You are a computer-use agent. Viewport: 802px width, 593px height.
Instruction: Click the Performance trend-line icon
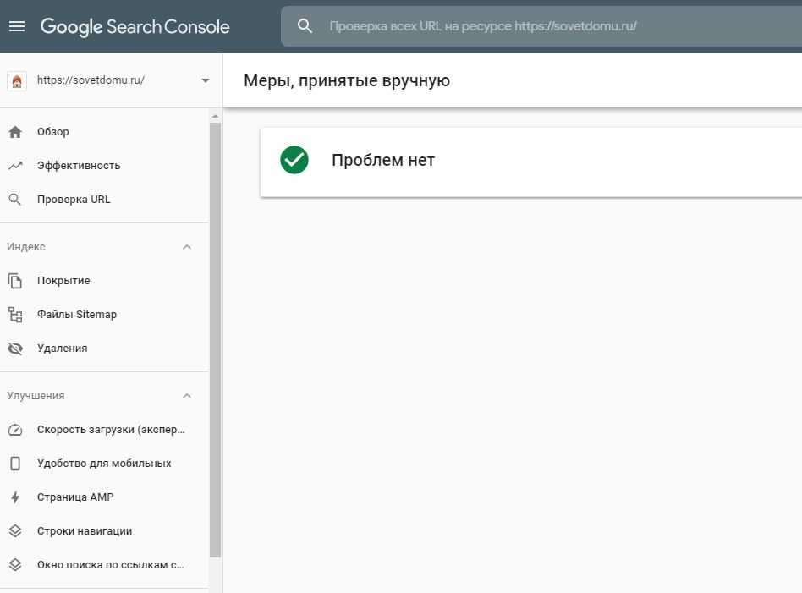pos(15,166)
